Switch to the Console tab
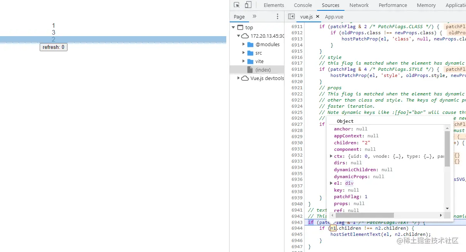This screenshot has width=466, height=252. [x=303, y=5]
